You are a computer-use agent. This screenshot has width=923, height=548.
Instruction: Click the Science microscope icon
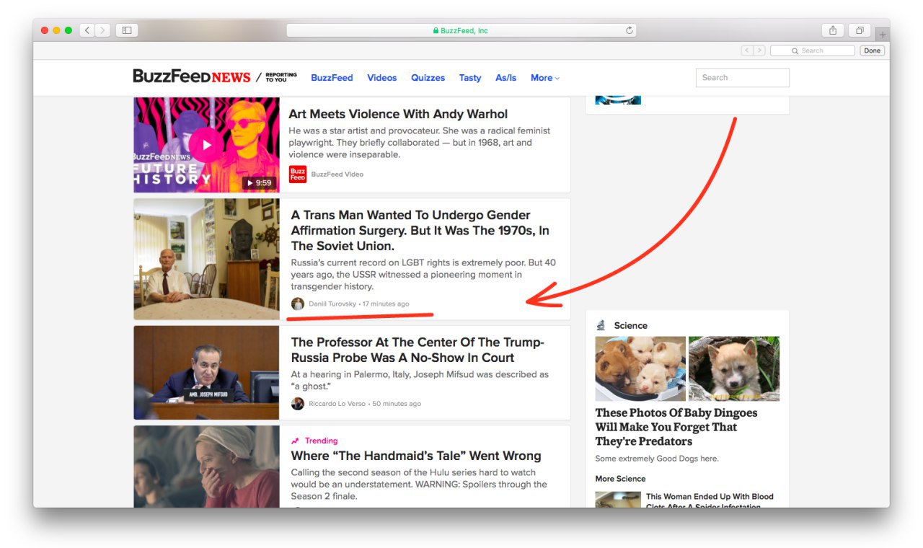tap(601, 325)
